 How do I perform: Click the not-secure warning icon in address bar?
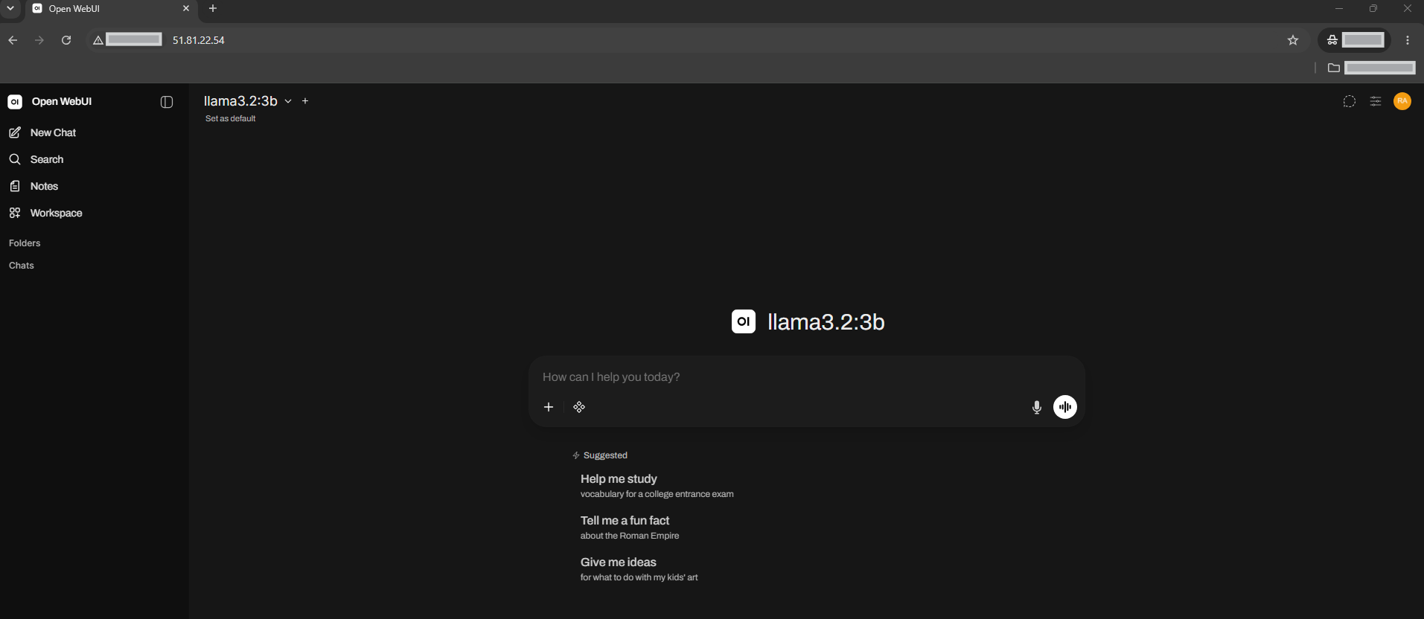coord(98,40)
